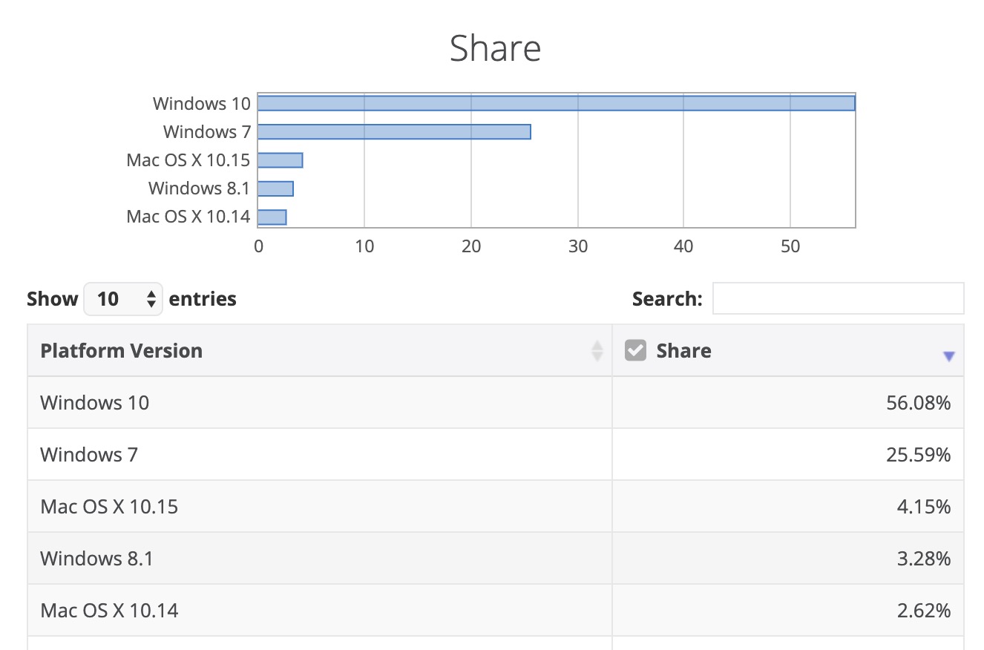Select the Windows 7 table row name
Viewport: 984px width, 650px height.
click(x=89, y=455)
